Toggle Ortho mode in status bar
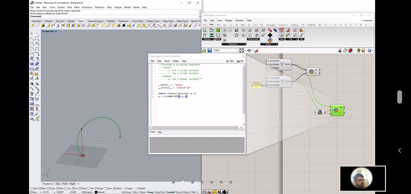Image resolution: width=411 pixels, height=194 pixels. click(135, 192)
